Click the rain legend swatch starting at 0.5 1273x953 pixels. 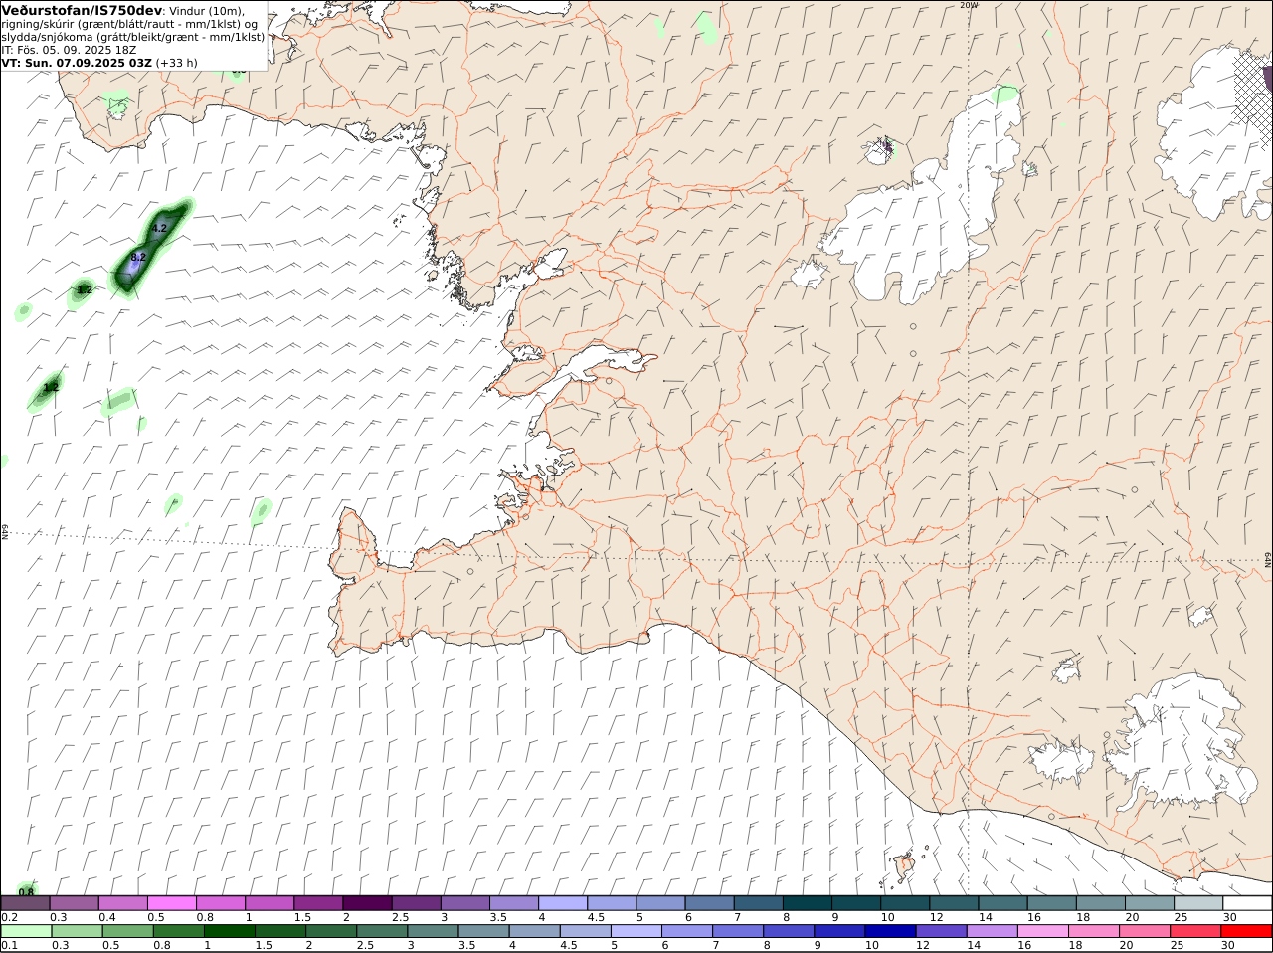(127, 931)
